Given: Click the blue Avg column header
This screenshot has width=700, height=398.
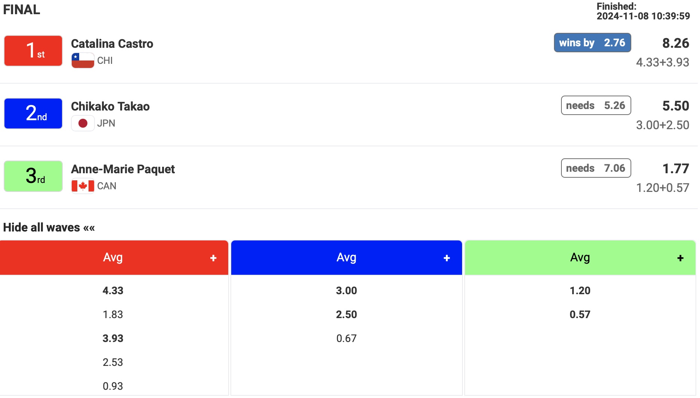Looking at the screenshot, I should [x=346, y=258].
